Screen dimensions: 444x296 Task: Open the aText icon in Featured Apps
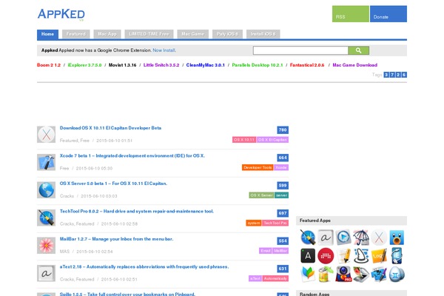[326, 237]
